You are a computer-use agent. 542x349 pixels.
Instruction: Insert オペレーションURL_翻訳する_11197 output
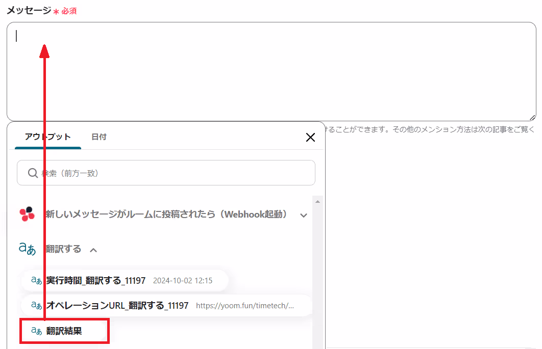(x=166, y=306)
